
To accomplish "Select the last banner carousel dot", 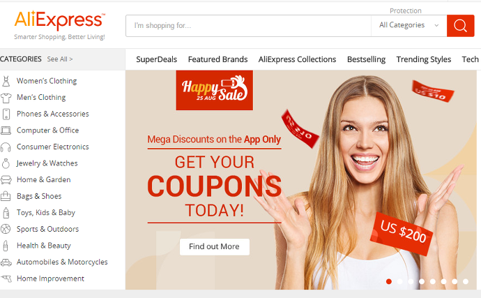I will click(x=466, y=281).
